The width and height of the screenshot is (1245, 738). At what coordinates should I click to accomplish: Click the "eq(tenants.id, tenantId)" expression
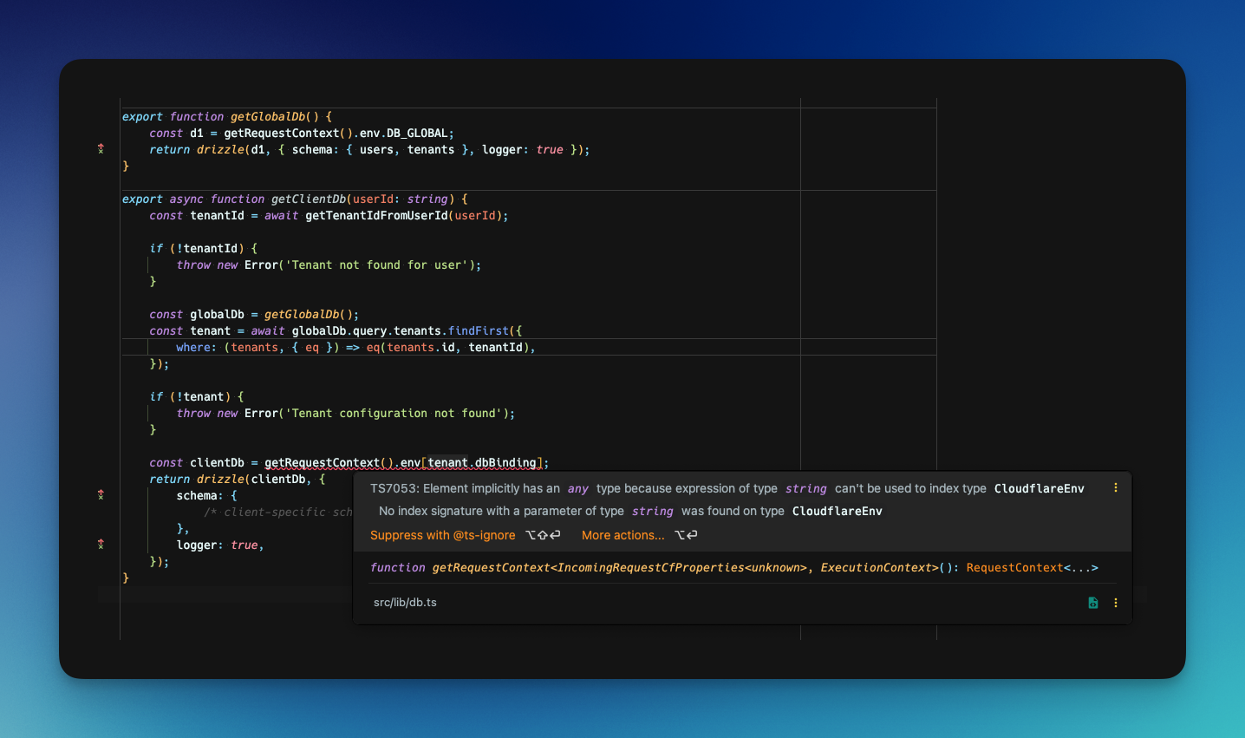[x=447, y=347]
